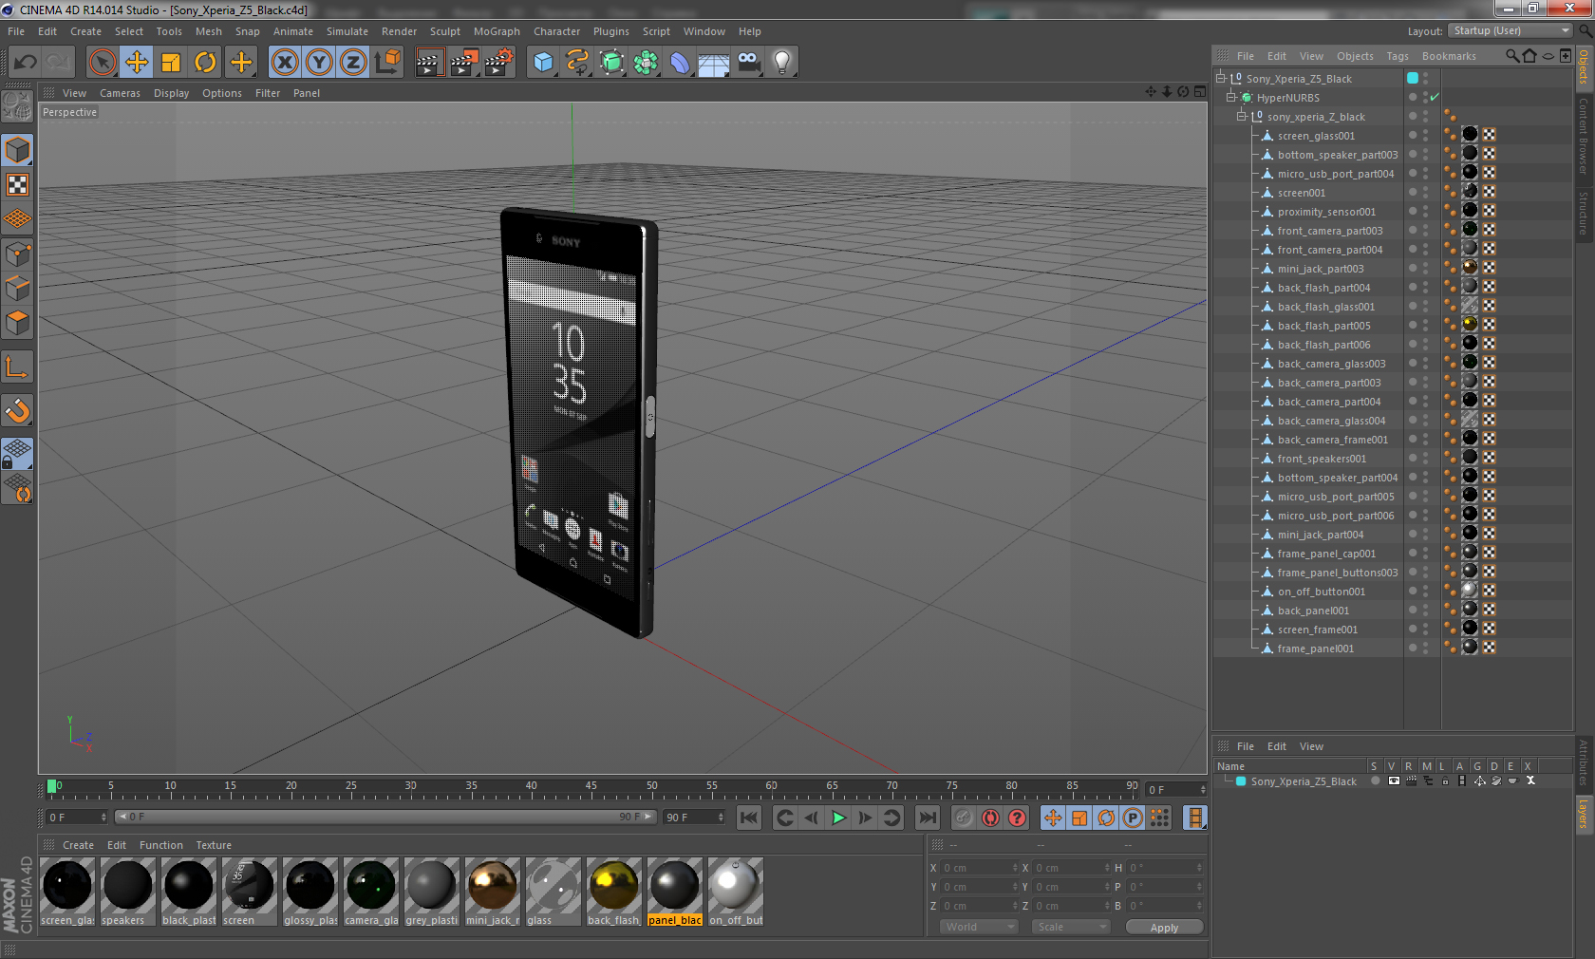Activate the Move tool

137,63
